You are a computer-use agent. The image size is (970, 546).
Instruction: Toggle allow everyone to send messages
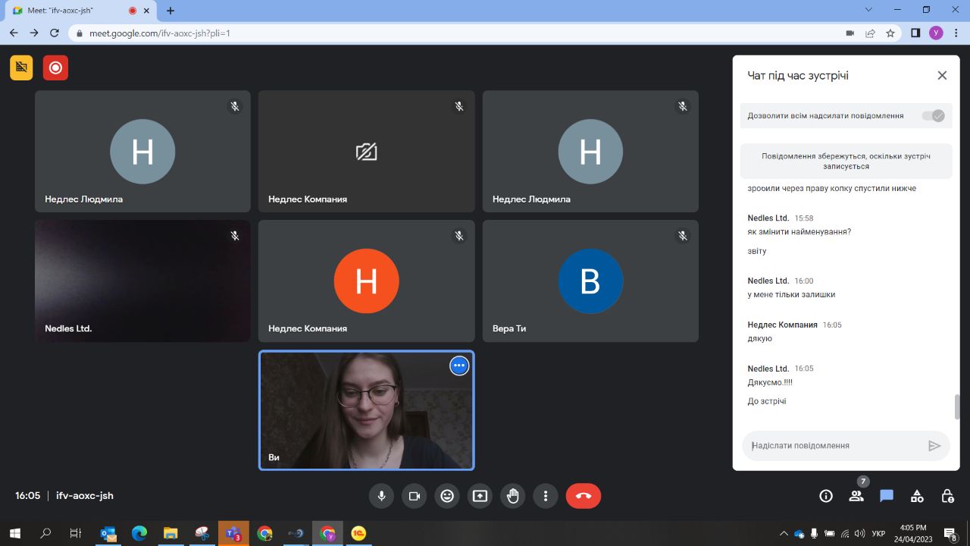click(932, 116)
